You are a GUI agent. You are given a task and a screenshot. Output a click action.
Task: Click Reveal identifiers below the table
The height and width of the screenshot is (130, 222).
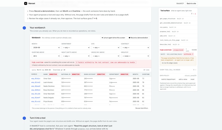[x=142, y=108]
